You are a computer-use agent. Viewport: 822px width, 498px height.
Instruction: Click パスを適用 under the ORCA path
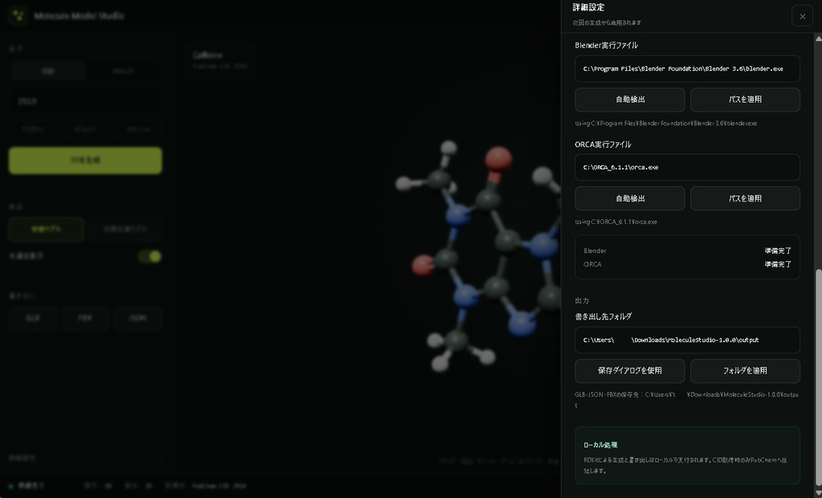coord(745,198)
